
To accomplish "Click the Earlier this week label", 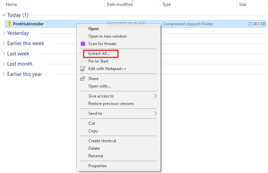I will click(26, 43).
